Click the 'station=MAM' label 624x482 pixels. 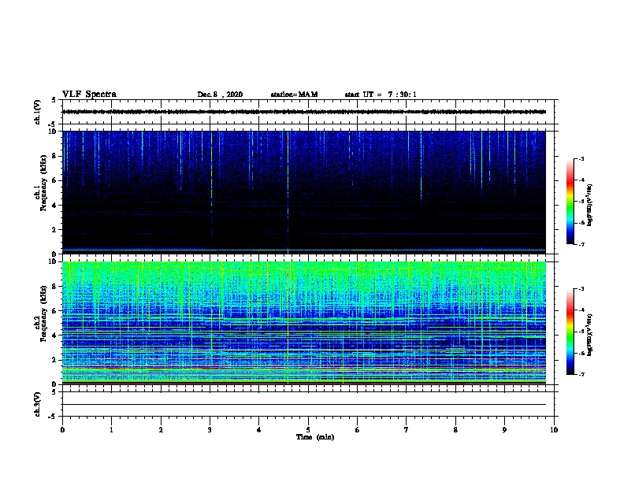[x=294, y=95]
